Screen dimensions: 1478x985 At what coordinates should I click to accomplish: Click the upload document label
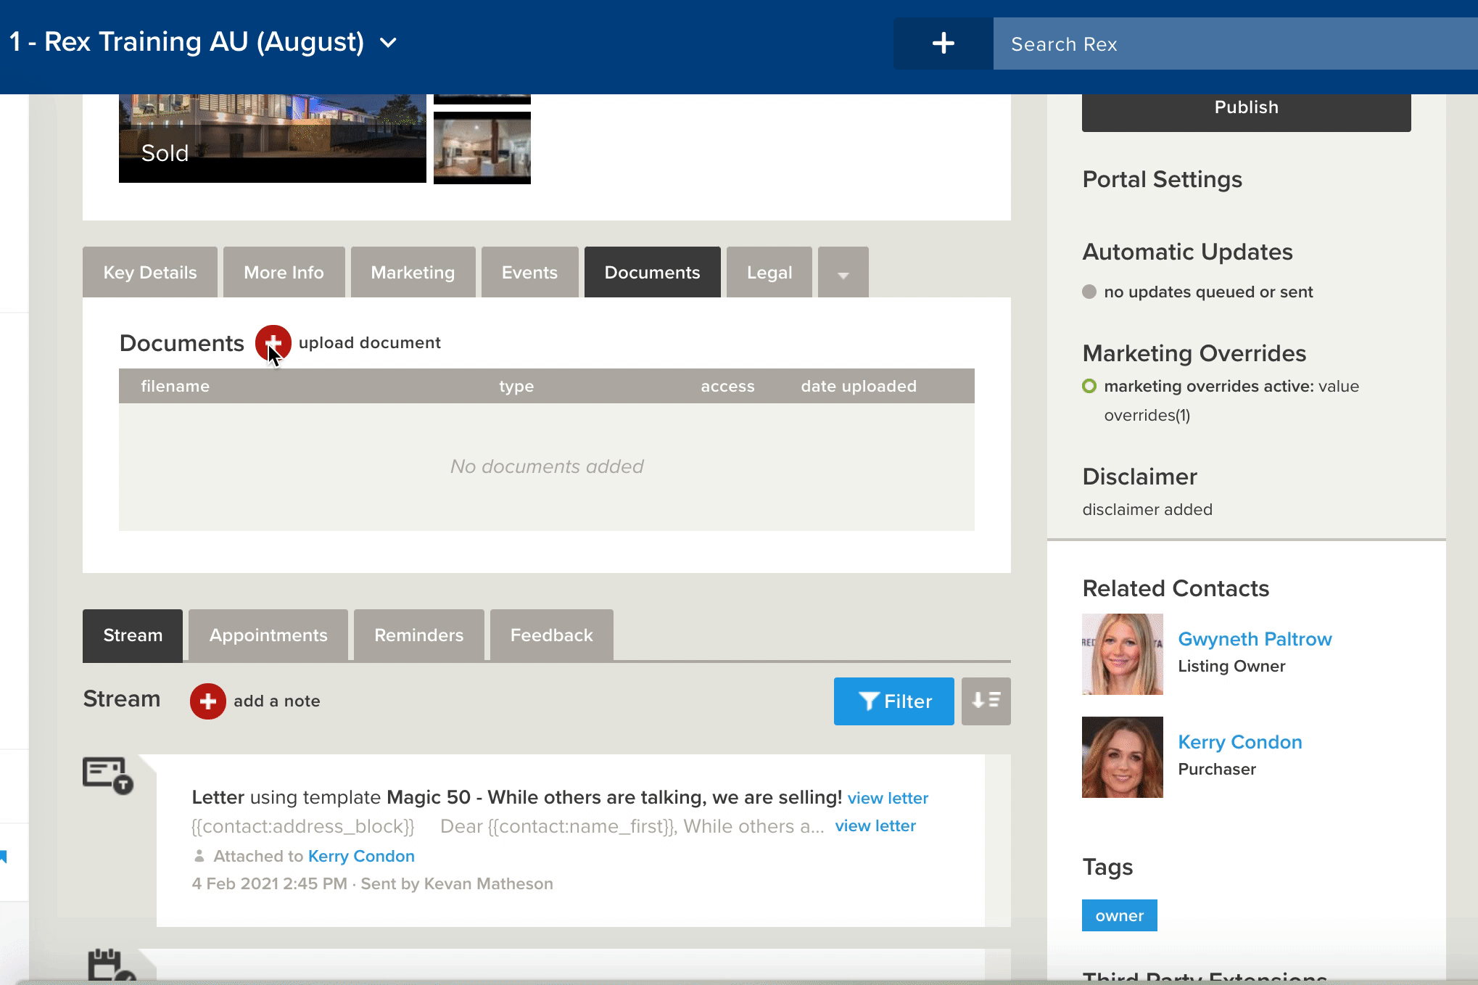(x=370, y=343)
